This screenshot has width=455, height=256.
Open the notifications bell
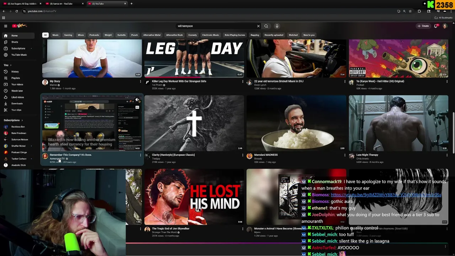click(436, 26)
